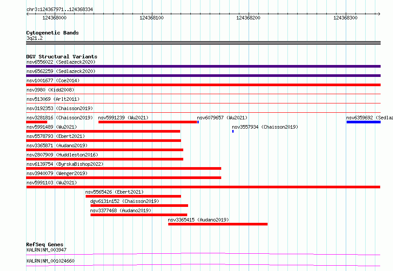Click the 124368200 ruler position
Screen dimensions: 393x271
pos(248,18)
